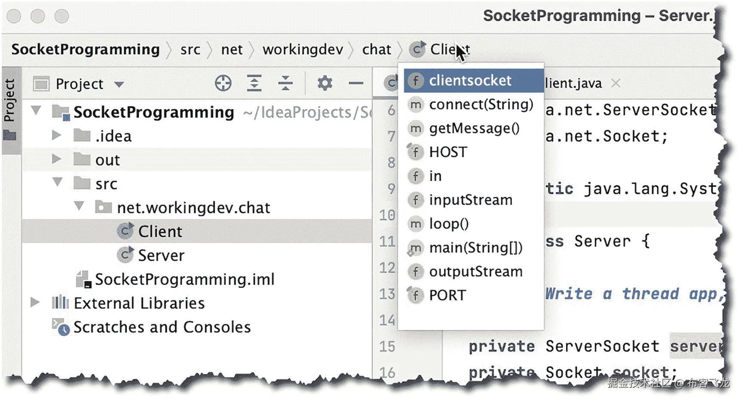
Task: Expand the .idea folder
Action: click(x=56, y=135)
